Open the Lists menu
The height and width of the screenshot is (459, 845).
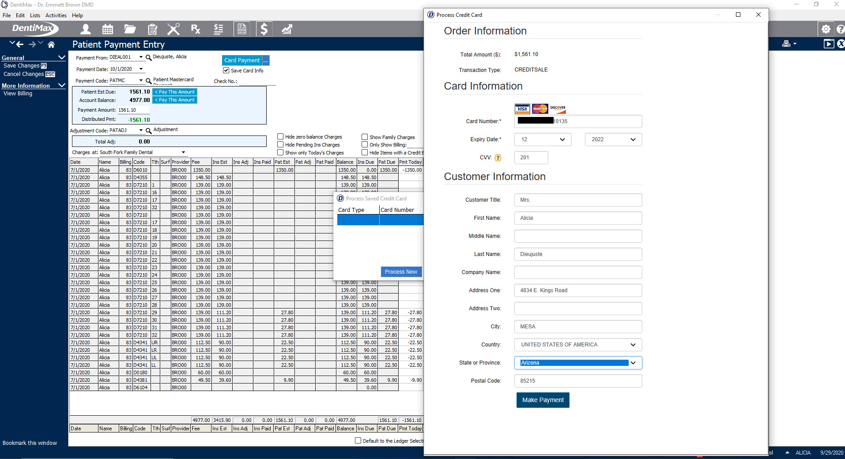35,15
